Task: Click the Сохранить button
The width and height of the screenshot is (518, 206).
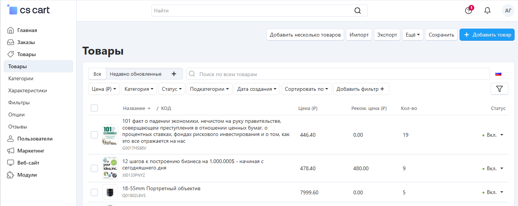Action: click(x=441, y=35)
